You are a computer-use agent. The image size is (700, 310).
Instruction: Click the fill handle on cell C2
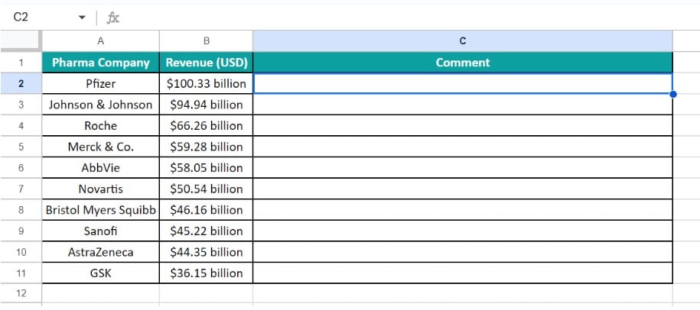coord(673,94)
